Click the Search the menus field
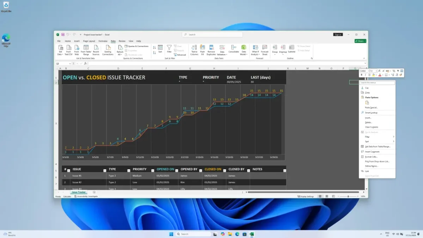423x238 pixels. [x=377, y=83]
